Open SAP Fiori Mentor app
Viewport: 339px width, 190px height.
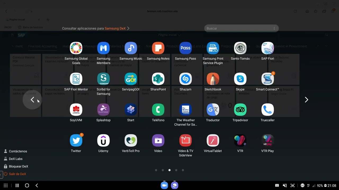pyautogui.click(x=76, y=79)
